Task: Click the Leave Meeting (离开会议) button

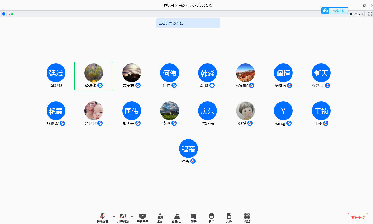Action: tap(358, 218)
